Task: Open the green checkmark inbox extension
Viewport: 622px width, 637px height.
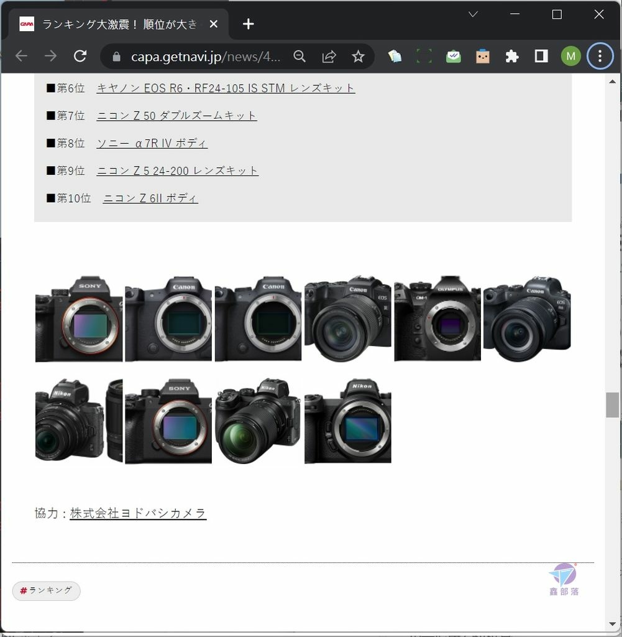Action: point(453,56)
